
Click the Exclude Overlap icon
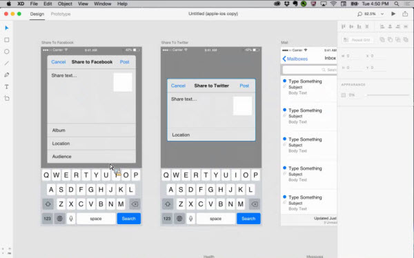click(x=406, y=39)
